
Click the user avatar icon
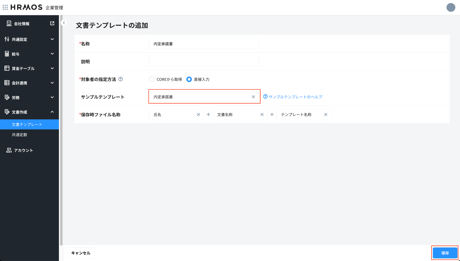pyautogui.click(x=451, y=7)
